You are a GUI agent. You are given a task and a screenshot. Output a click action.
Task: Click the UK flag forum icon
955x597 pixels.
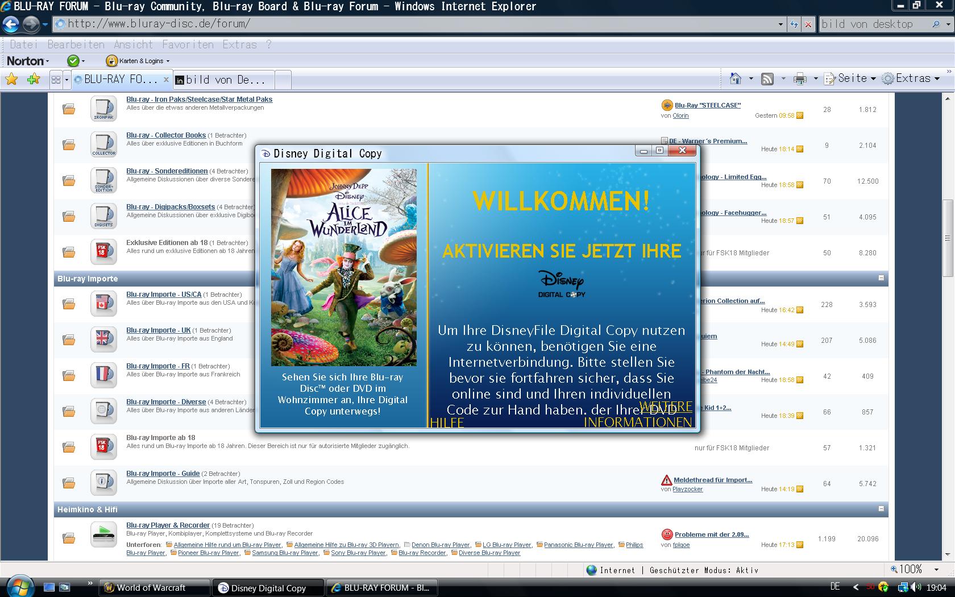[103, 339]
